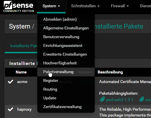Viewport: 151px width, 118px height.
Task: Click the acme package name
Action: tap(22, 82)
